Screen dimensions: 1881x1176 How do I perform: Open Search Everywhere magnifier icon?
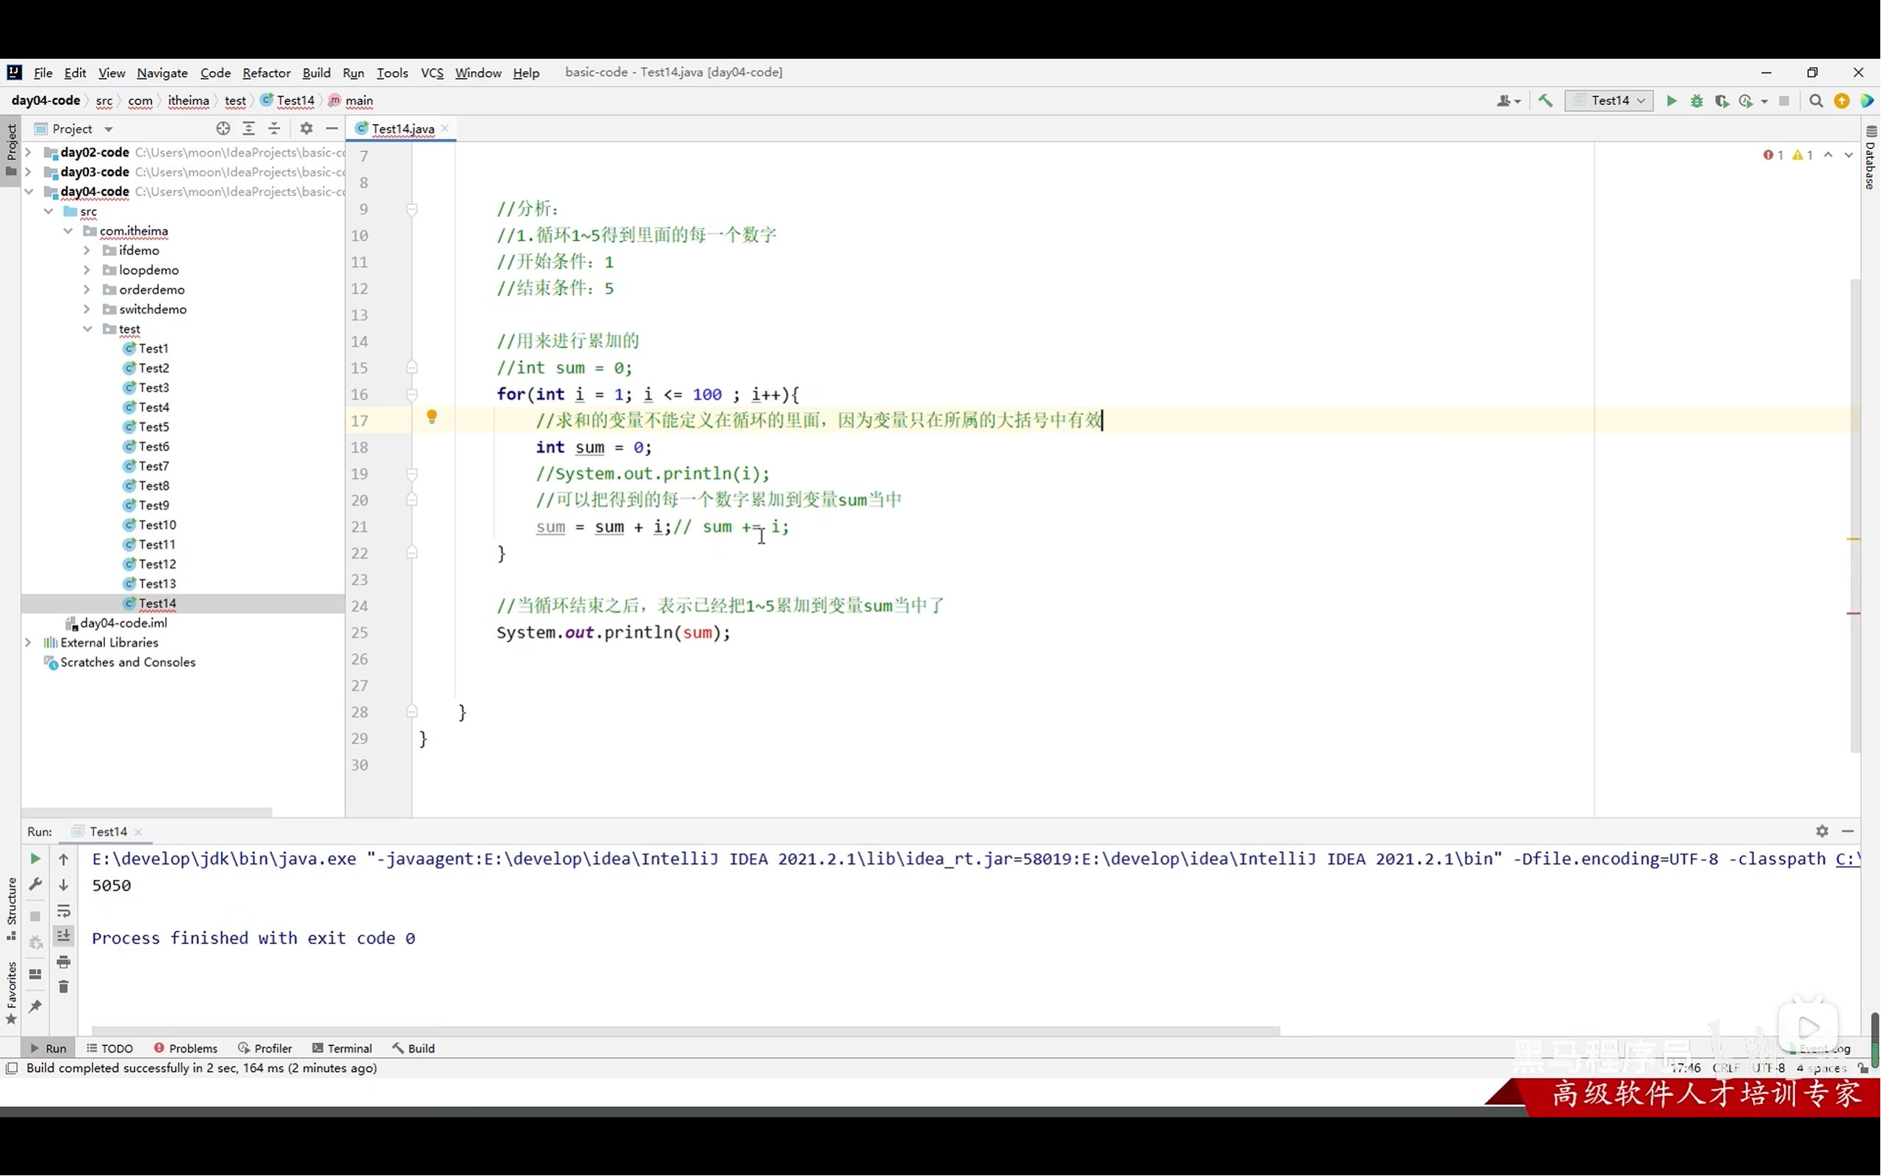[1816, 101]
